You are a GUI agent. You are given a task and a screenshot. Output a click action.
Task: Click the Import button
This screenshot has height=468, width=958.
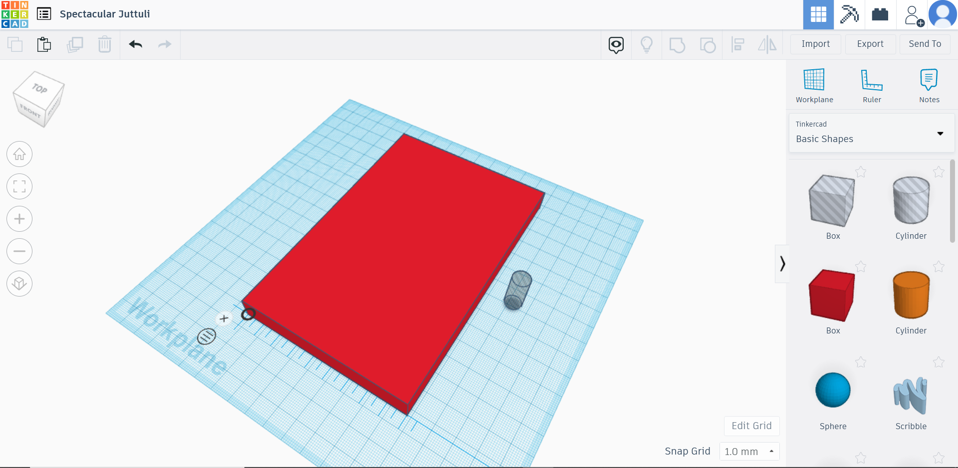coord(816,44)
